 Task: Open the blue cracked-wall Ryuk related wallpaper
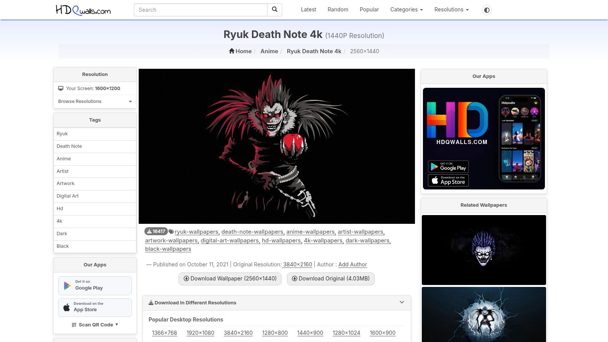coord(484,315)
